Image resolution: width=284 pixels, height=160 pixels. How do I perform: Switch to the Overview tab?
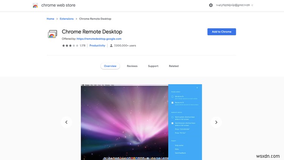click(x=110, y=66)
